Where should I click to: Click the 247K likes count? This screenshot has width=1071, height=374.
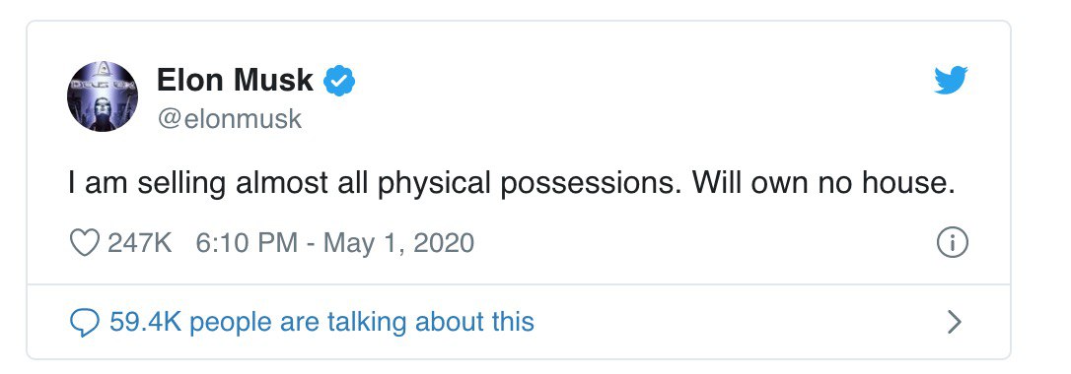point(140,243)
